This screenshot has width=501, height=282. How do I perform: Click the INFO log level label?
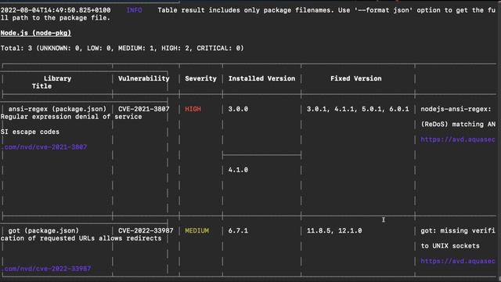[x=134, y=10]
